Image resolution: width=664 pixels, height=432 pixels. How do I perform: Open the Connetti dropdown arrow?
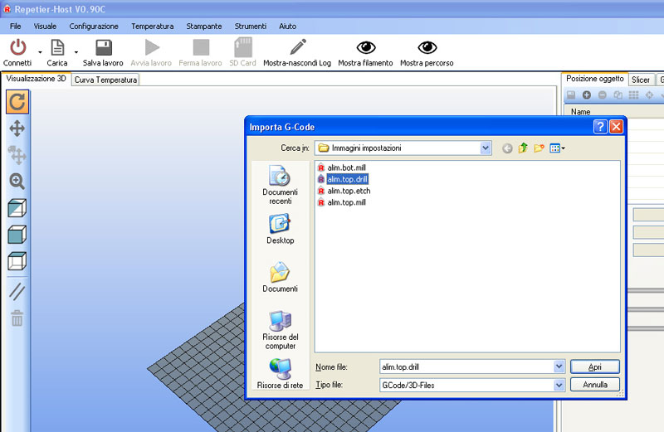point(40,52)
